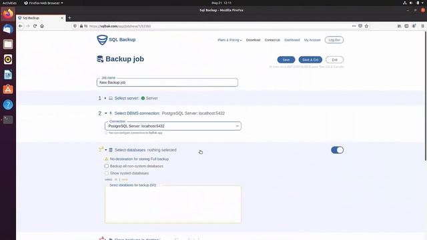427x240 pixels.
Task: Click the yellow warning triangle icon
Action: [x=107, y=159]
